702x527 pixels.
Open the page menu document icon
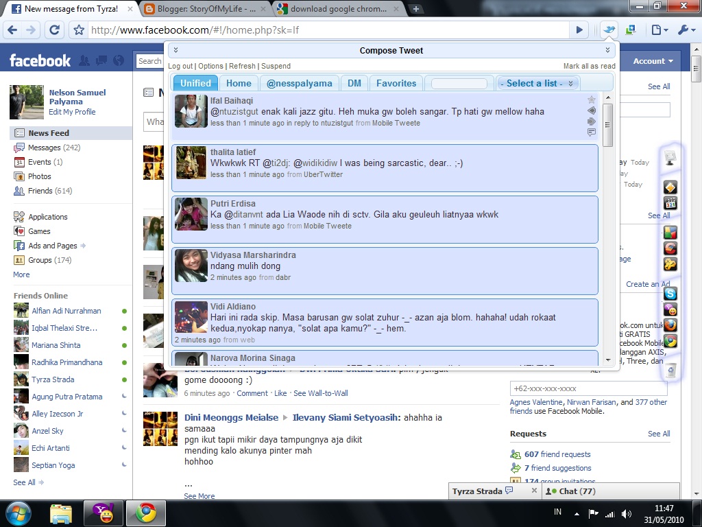659,30
